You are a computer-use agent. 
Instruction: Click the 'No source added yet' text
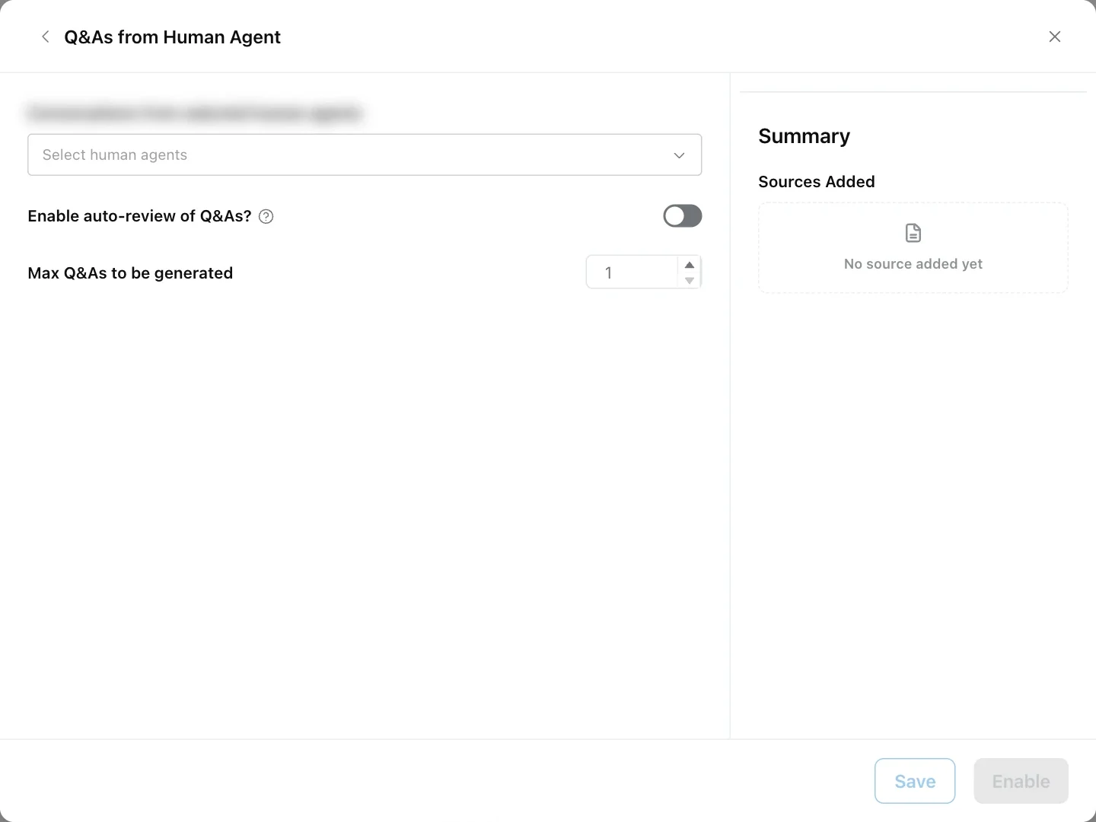913,264
